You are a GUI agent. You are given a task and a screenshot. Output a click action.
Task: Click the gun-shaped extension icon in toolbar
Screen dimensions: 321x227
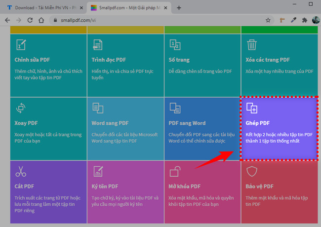point(282,20)
